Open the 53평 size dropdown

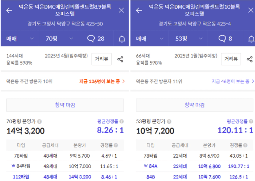click(188, 39)
